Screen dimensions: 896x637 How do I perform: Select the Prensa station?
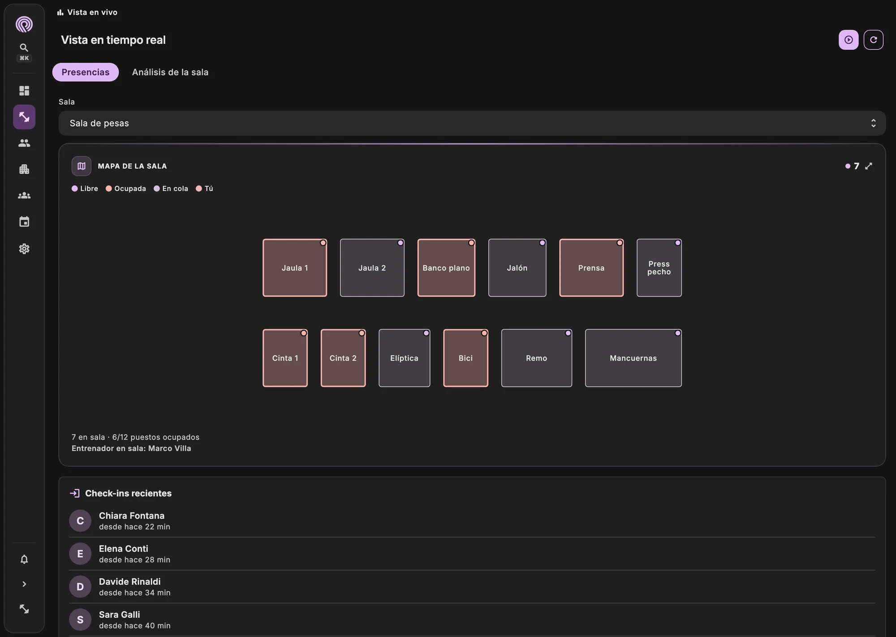click(591, 268)
